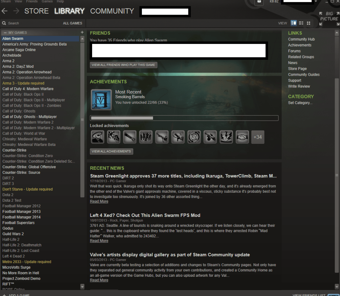This screenshot has height=296, width=340.
Task: Click the game list scrollbar thumb
Action: click(82, 120)
